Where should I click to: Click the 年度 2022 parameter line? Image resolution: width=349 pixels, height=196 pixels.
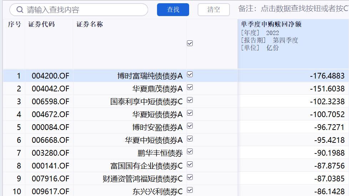(x=260, y=33)
